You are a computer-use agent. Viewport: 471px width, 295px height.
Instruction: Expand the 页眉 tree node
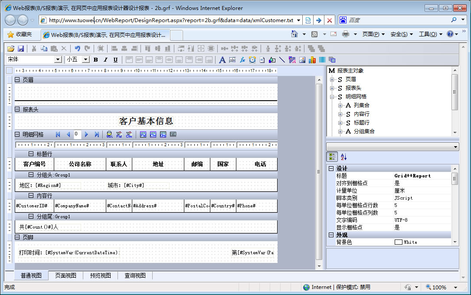[332, 79]
